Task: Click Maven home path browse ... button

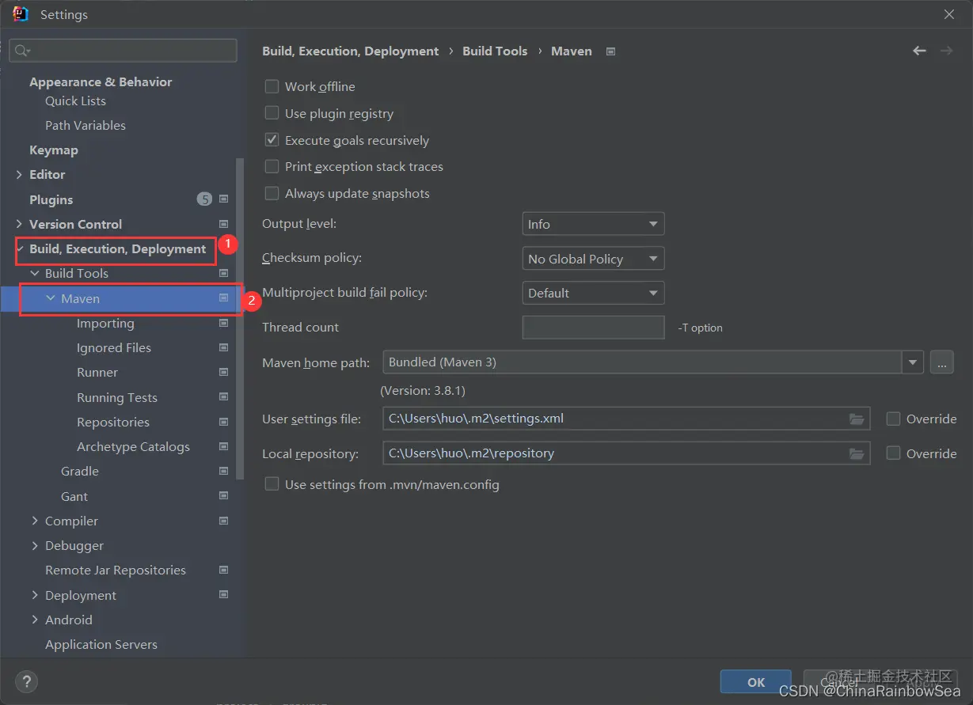Action: coord(941,362)
